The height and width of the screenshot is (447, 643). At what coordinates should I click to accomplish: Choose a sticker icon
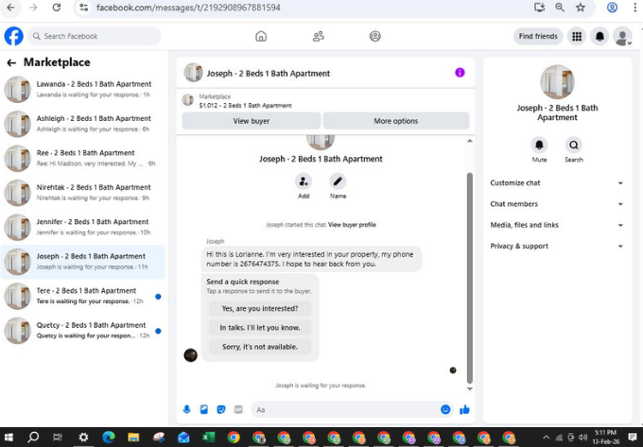pos(221,409)
